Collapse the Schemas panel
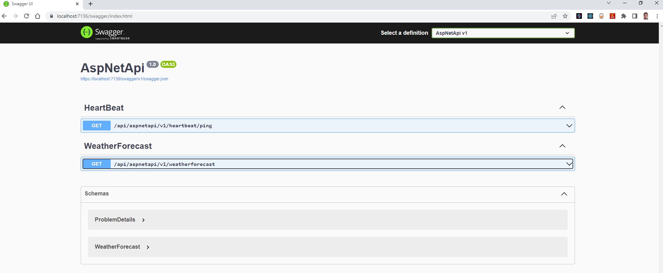This screenshot has width=663, height=273. pyautogui.click(x=564, y=194)
